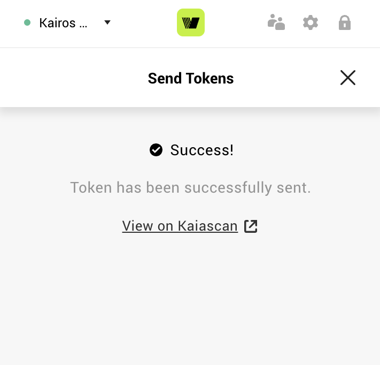
Task: Open the View on Kaiascan link
Action: tap(190, 226)
